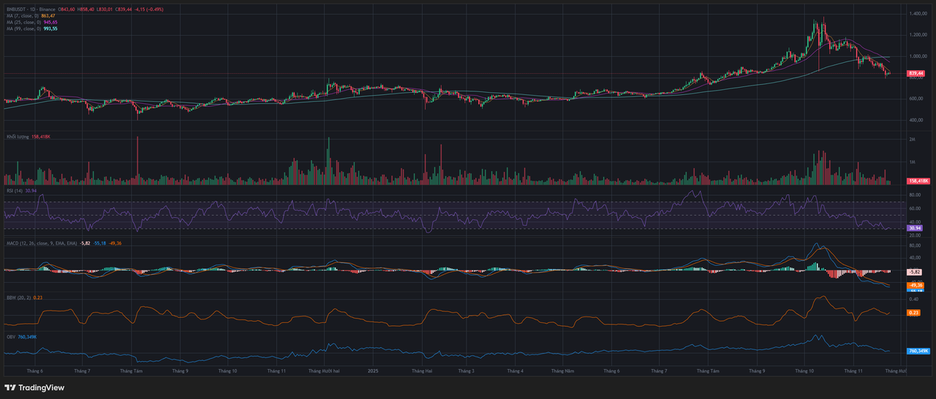Click the orange BBW axis tag 0.23
Viewport: 936px width, 399px height.
point(913,313)
